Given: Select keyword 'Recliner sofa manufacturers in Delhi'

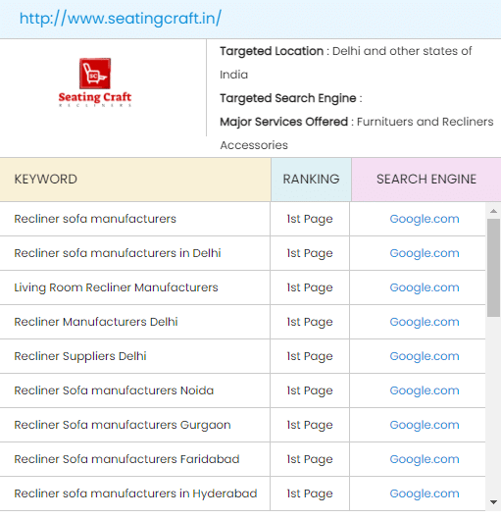Looking at the screenshot, I should [x=118, y=253].
